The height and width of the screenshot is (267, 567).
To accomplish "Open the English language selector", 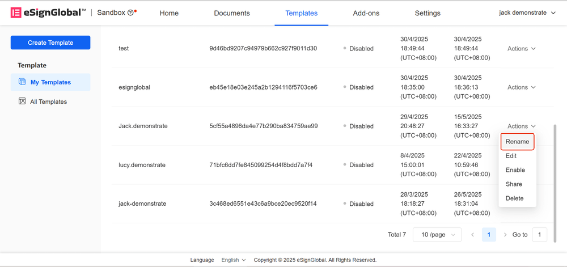I will [x=233, y=260].
